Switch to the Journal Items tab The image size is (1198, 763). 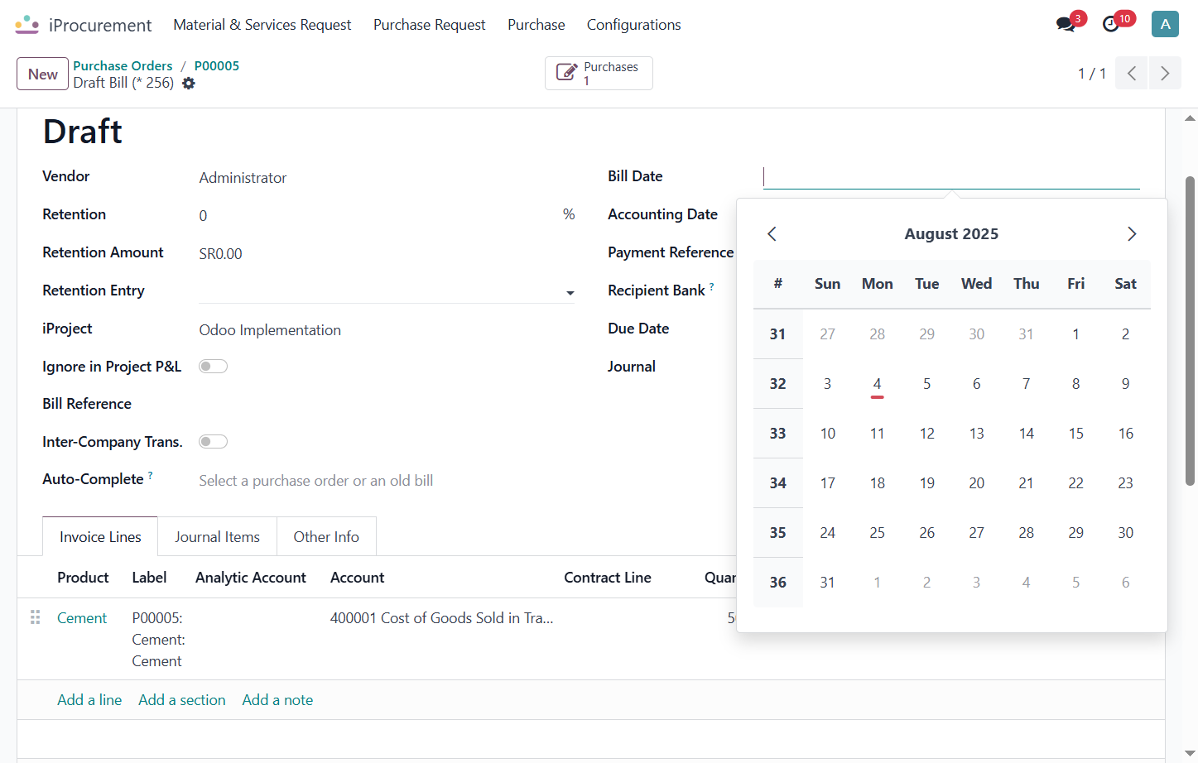pos(217,537)
